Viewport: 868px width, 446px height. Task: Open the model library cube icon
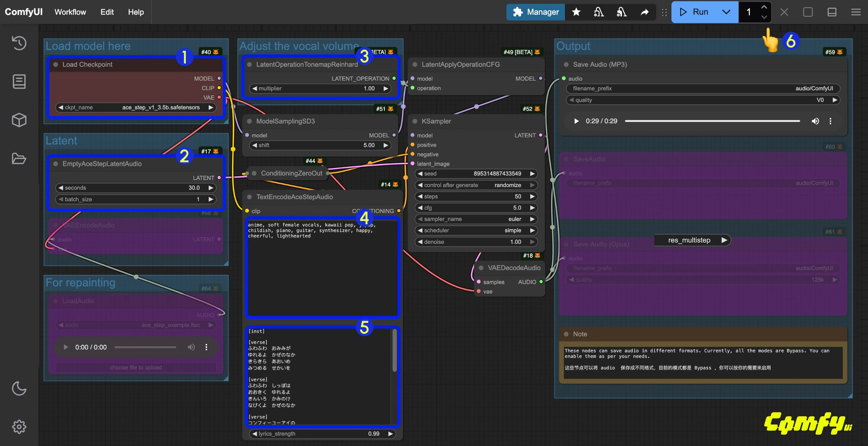tap(19, 120)
